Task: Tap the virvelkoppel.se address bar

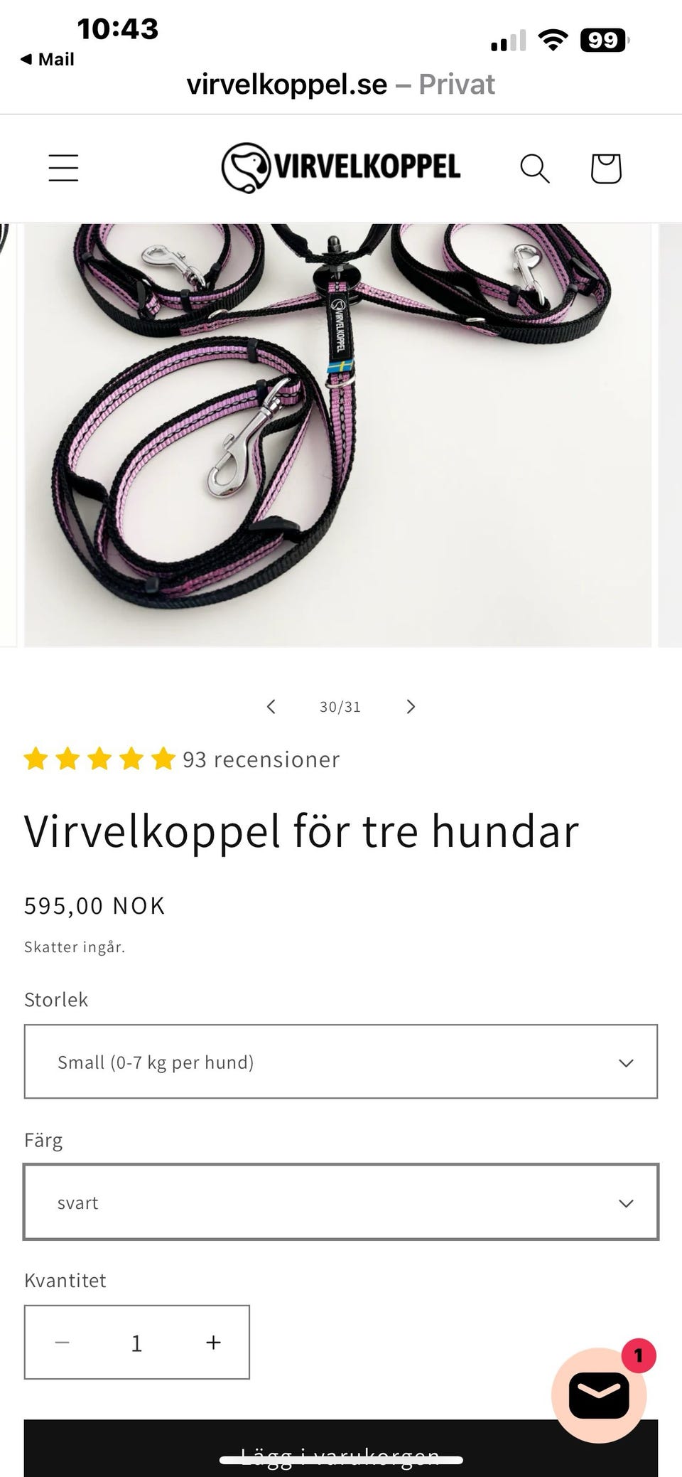Action: 341,85
